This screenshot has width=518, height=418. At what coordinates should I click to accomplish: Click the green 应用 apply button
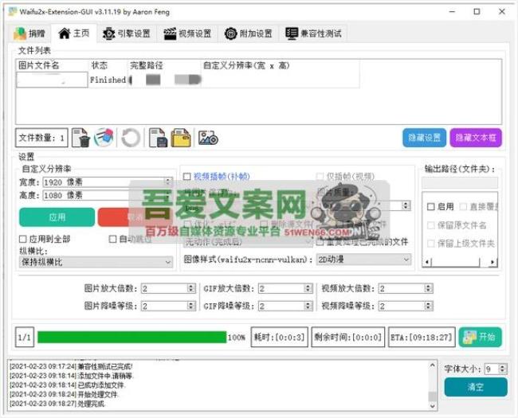tap(57, 217)
